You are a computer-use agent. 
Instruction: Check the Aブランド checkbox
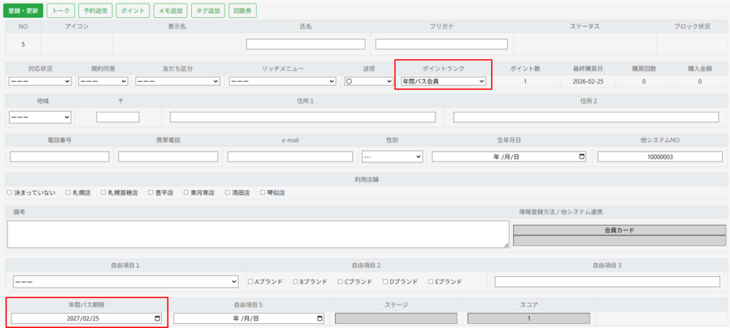(250, 282)
